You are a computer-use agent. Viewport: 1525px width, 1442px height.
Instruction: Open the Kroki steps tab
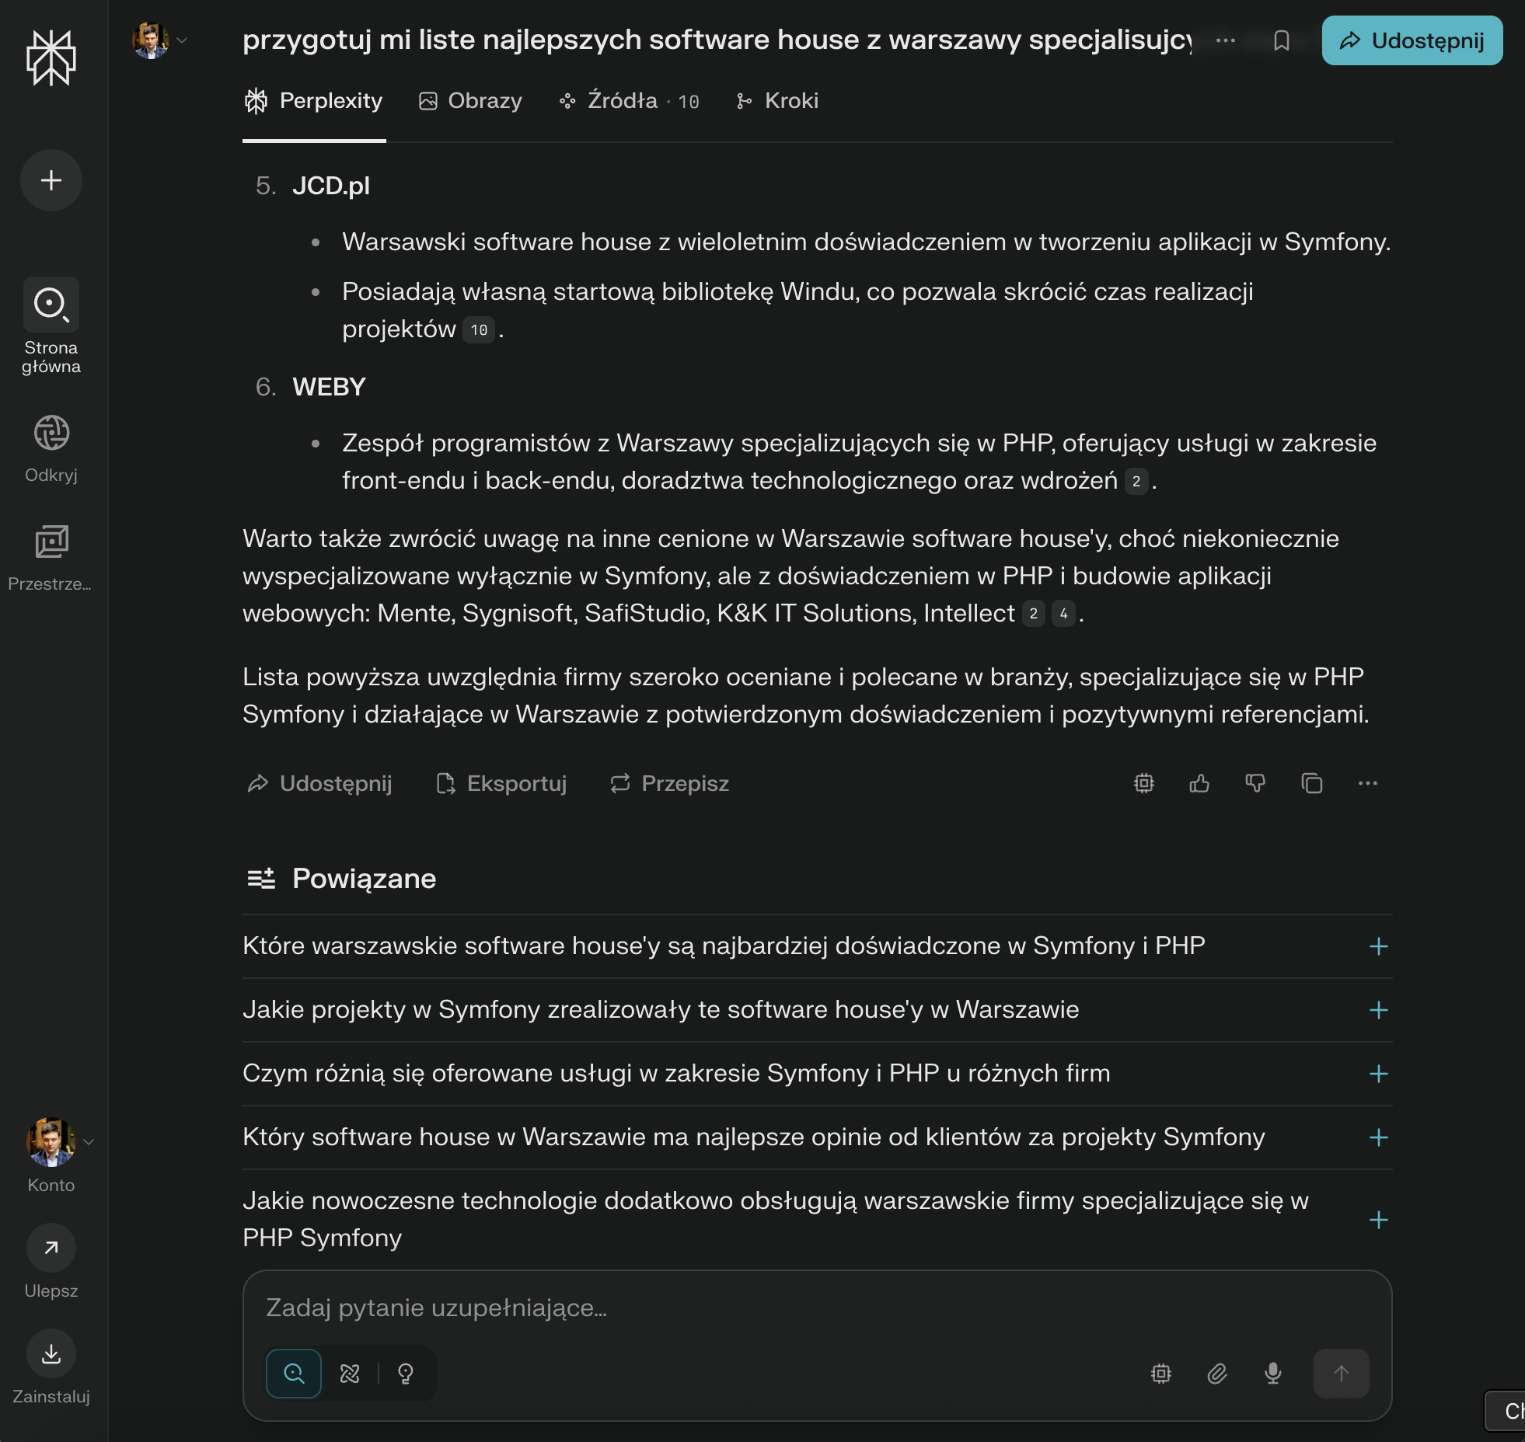(777, 101)
